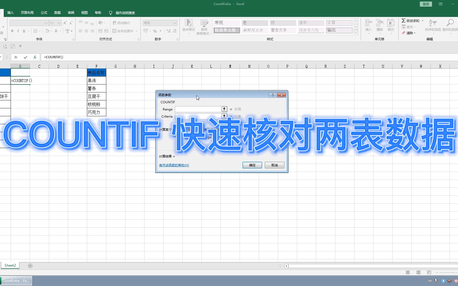Open 套用表格格式 format as table
Viewport: 458px width, 286px height.
(204, 27)
